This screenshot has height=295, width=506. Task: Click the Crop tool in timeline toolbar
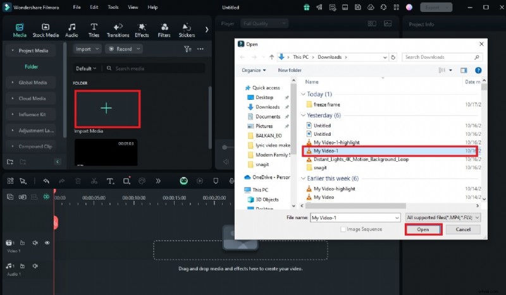click(x=126, y=181)
